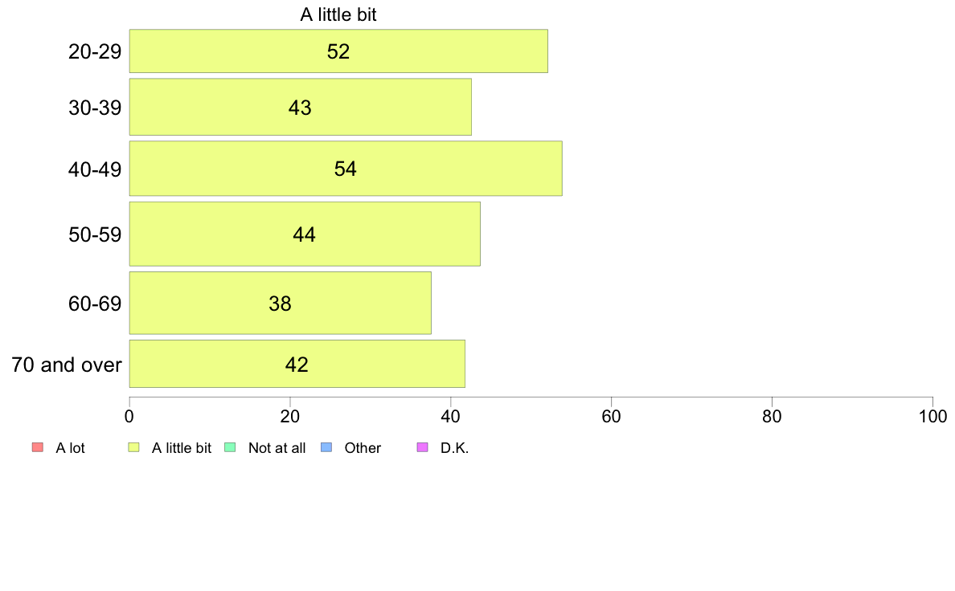The height and width of the screenshot is (591, 955).
Task: Click the '70 and over' axis label
Action: click(67, 365)
